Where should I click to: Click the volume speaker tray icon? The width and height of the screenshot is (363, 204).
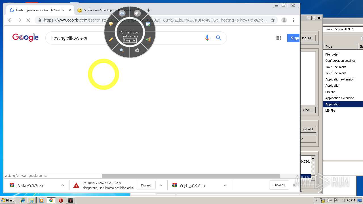point(329,200)
